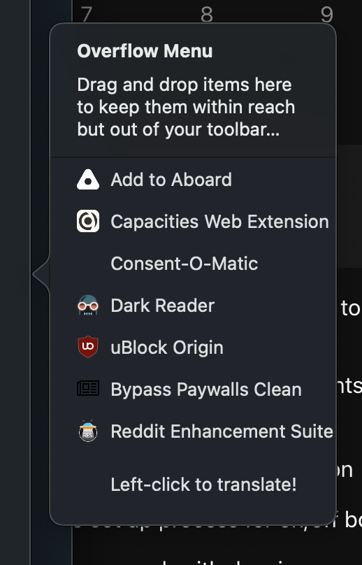Select the Reddit Enhancement Suite label
This screenshot has height=565, width=362.
tap(222, 431)
